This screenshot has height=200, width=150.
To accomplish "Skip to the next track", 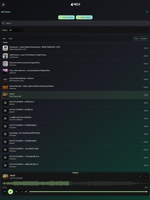I will tap(16, 192).
